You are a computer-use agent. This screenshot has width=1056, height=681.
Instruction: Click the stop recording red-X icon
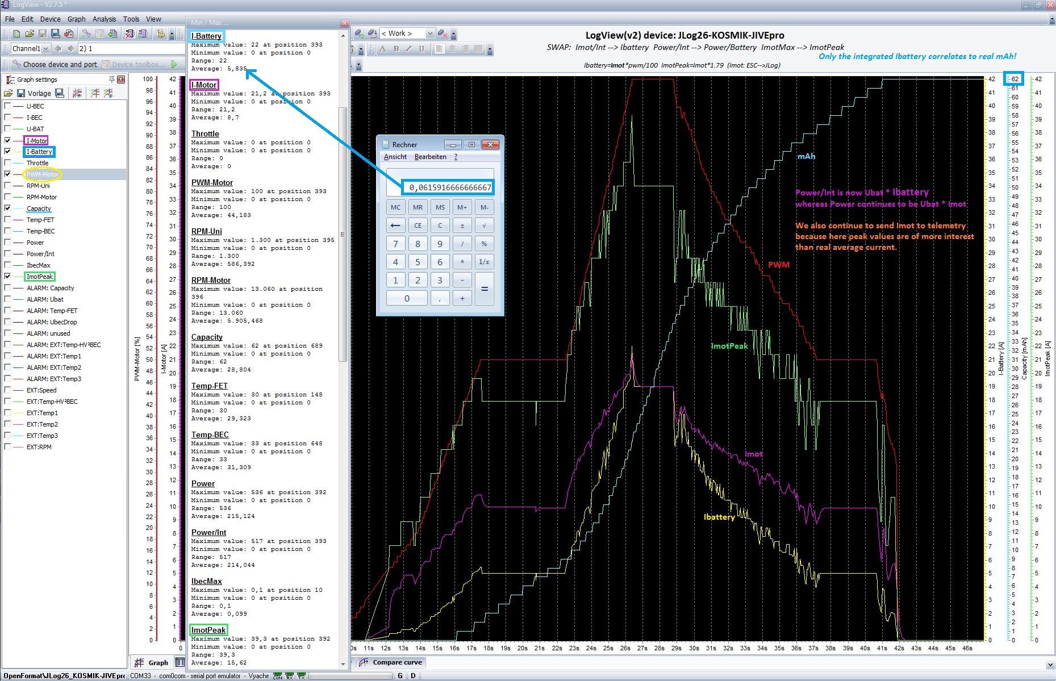point(130,34)
